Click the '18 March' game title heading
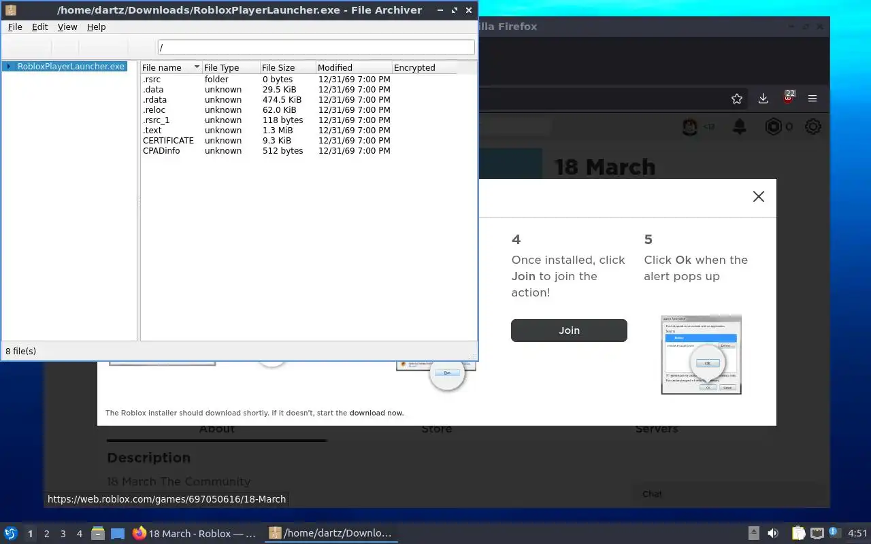 pyautogui.click(x=605, y=167)
